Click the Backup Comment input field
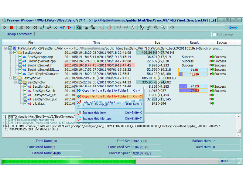This screenshot has height=182, width=243. [122, 34]
